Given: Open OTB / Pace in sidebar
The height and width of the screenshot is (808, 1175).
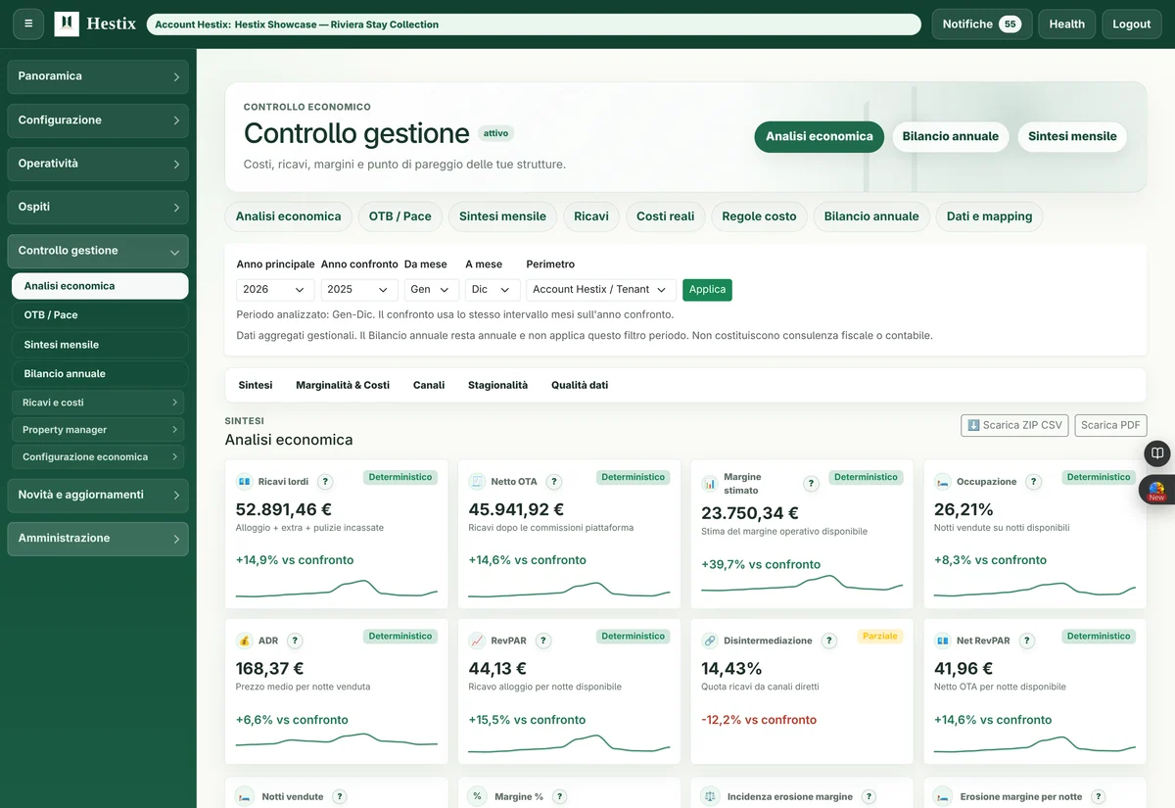Looking at the screenshot, I should pyautogui.click(x=100, y=315).
